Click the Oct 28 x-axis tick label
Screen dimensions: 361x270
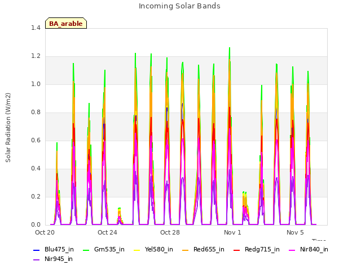[x=170, y=232]
